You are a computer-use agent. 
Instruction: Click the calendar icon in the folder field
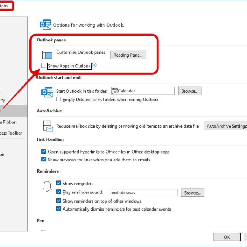(115, 91)
